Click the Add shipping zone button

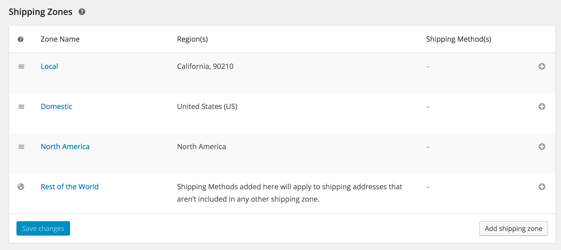[513, 228]
